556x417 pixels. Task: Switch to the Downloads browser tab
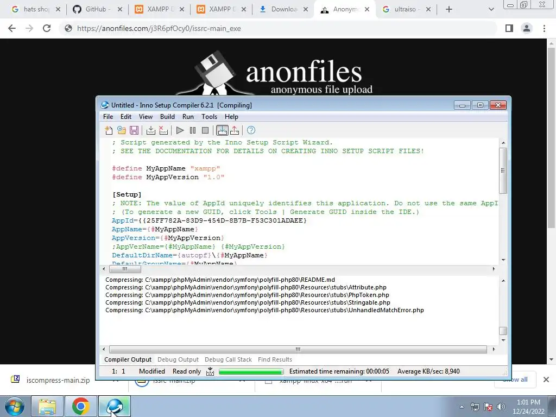click(x=283, y=9)
